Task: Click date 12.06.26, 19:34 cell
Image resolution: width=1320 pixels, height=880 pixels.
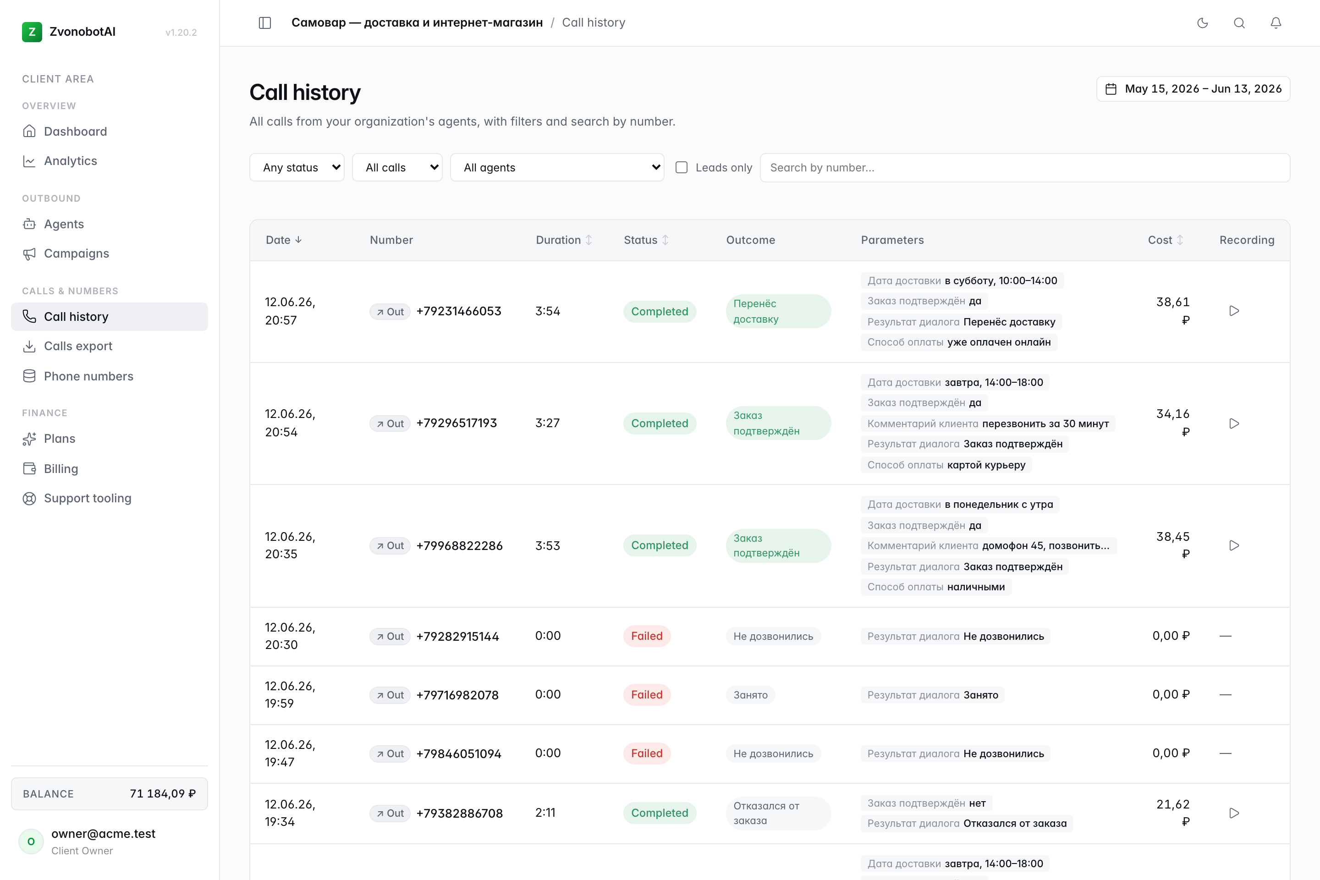Action: coord(290,813)
